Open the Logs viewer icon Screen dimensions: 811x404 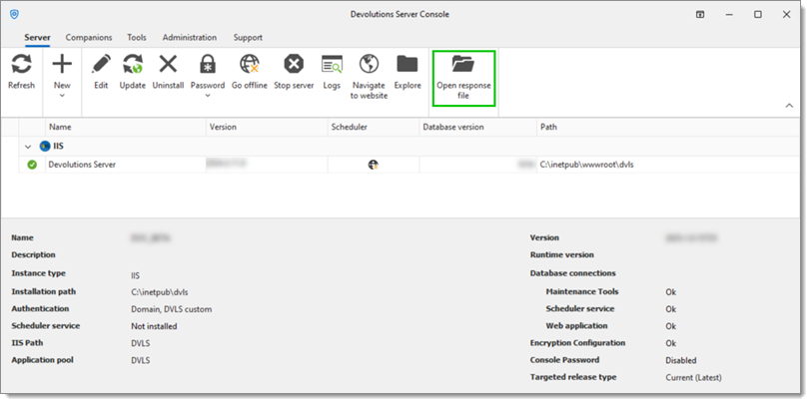tap(332, 65)
